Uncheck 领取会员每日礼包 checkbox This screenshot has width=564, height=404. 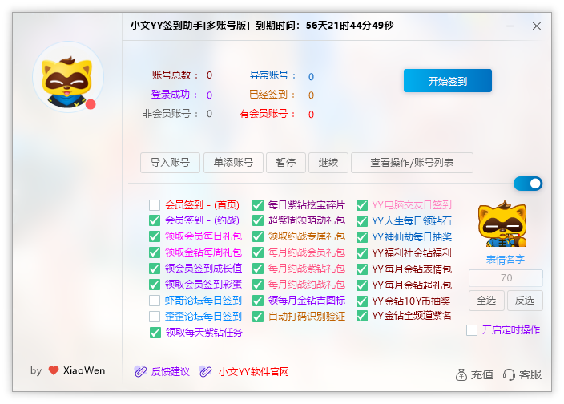point(155,236)
